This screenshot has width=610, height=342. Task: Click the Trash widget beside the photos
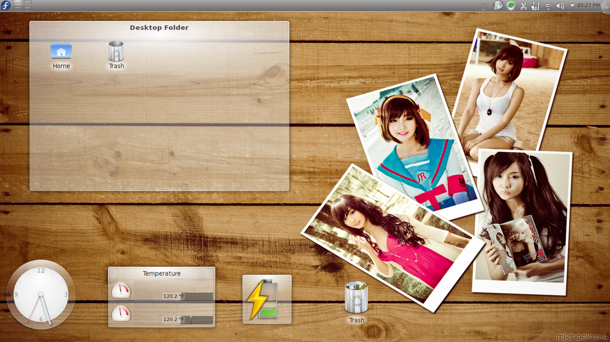tap(356, 298)
